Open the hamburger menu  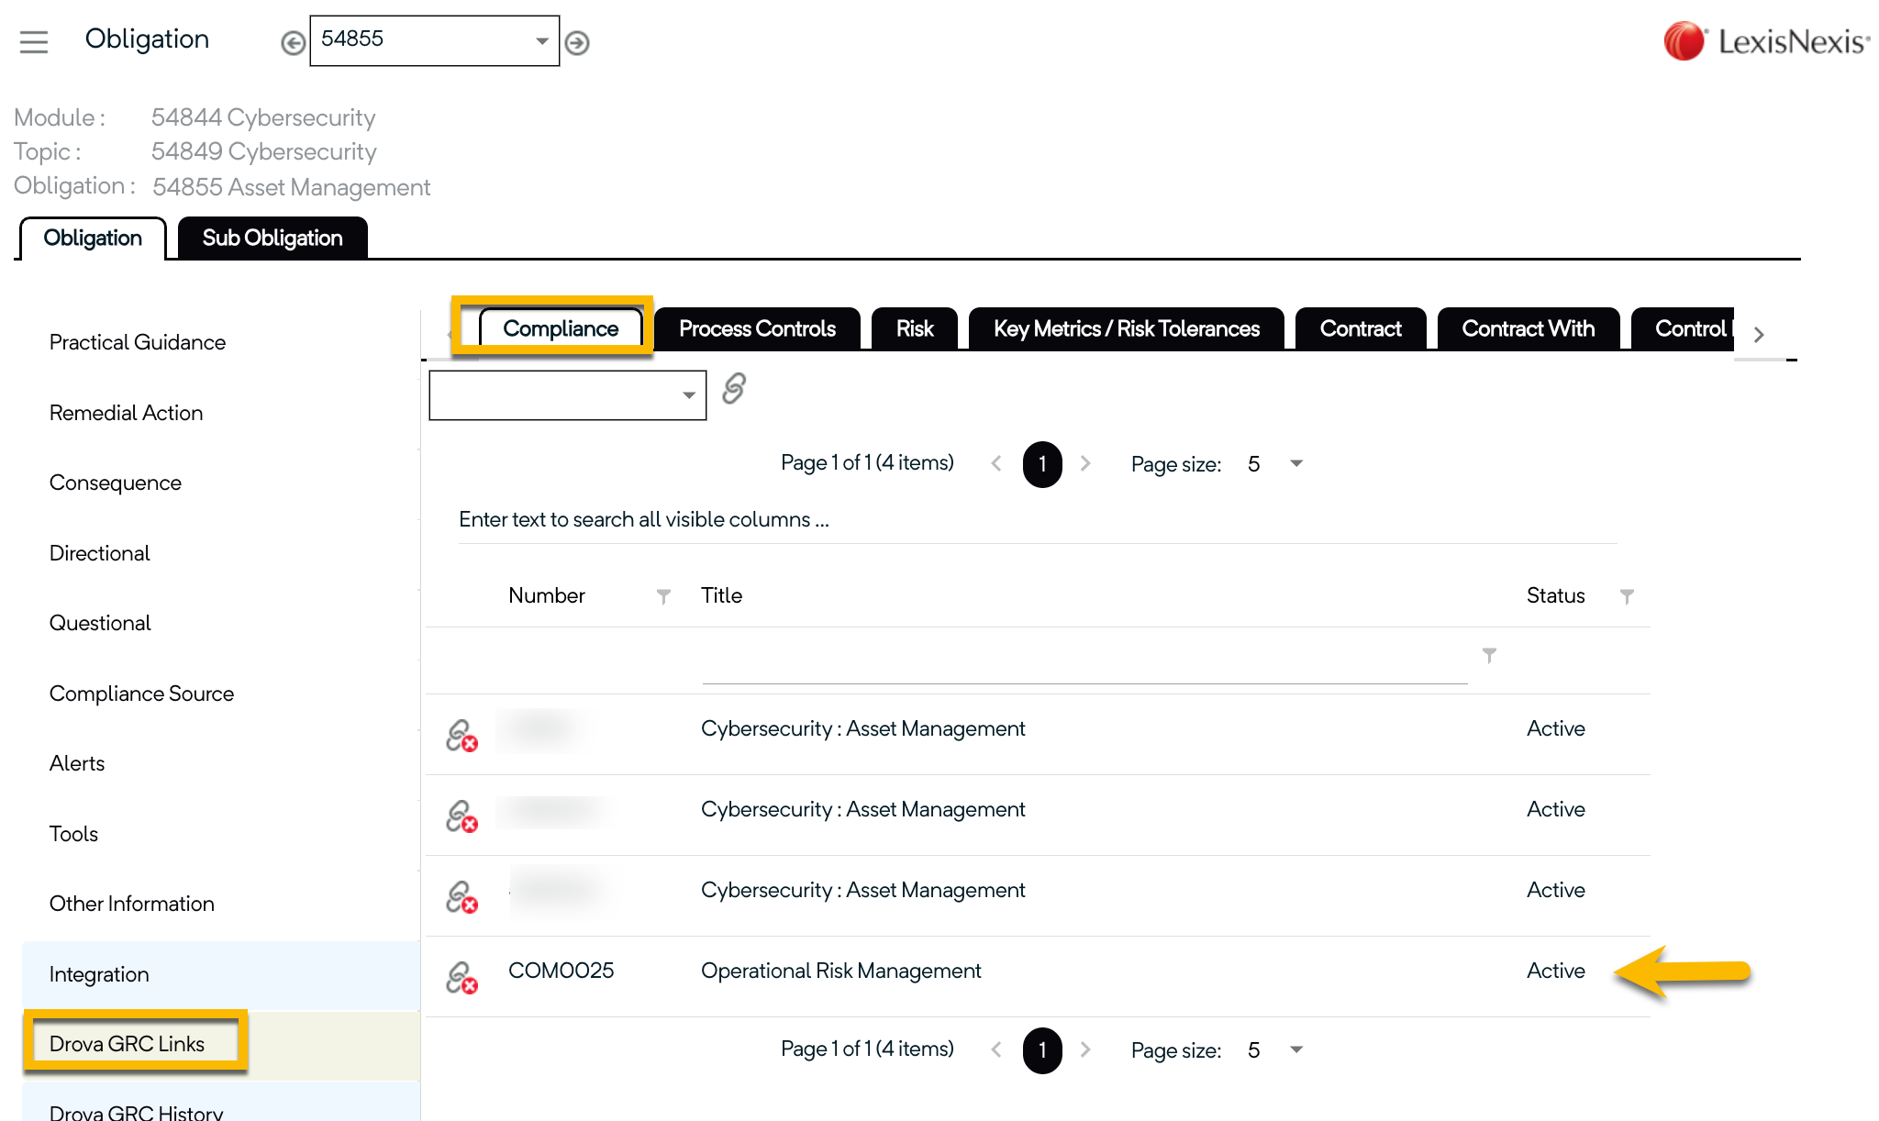coord(34,41)
